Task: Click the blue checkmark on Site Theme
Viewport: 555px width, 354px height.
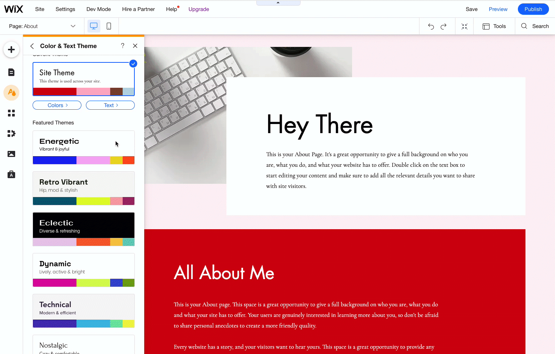Action: (x=133, y=64)
